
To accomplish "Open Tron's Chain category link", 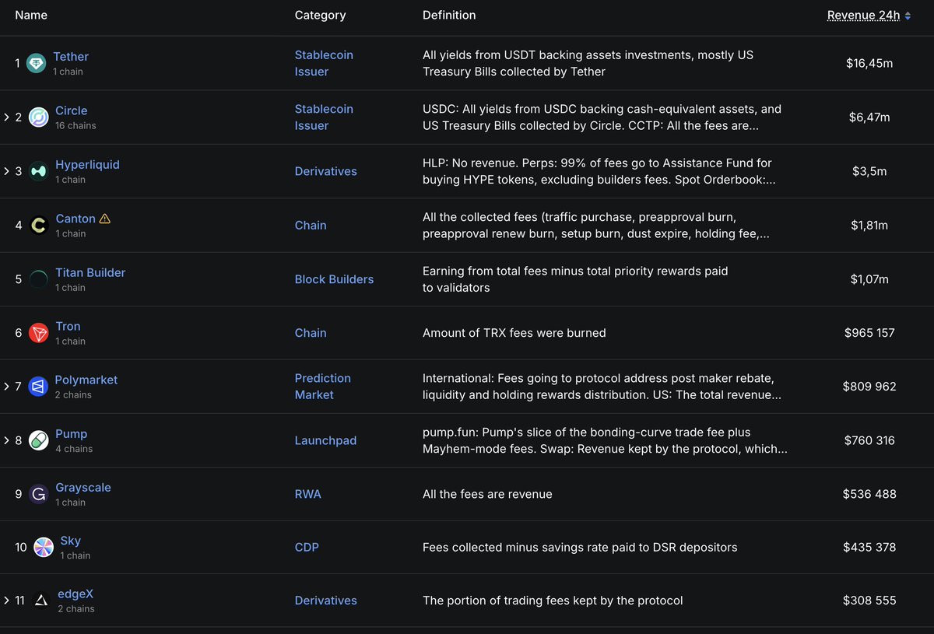I will coord(311,333).
